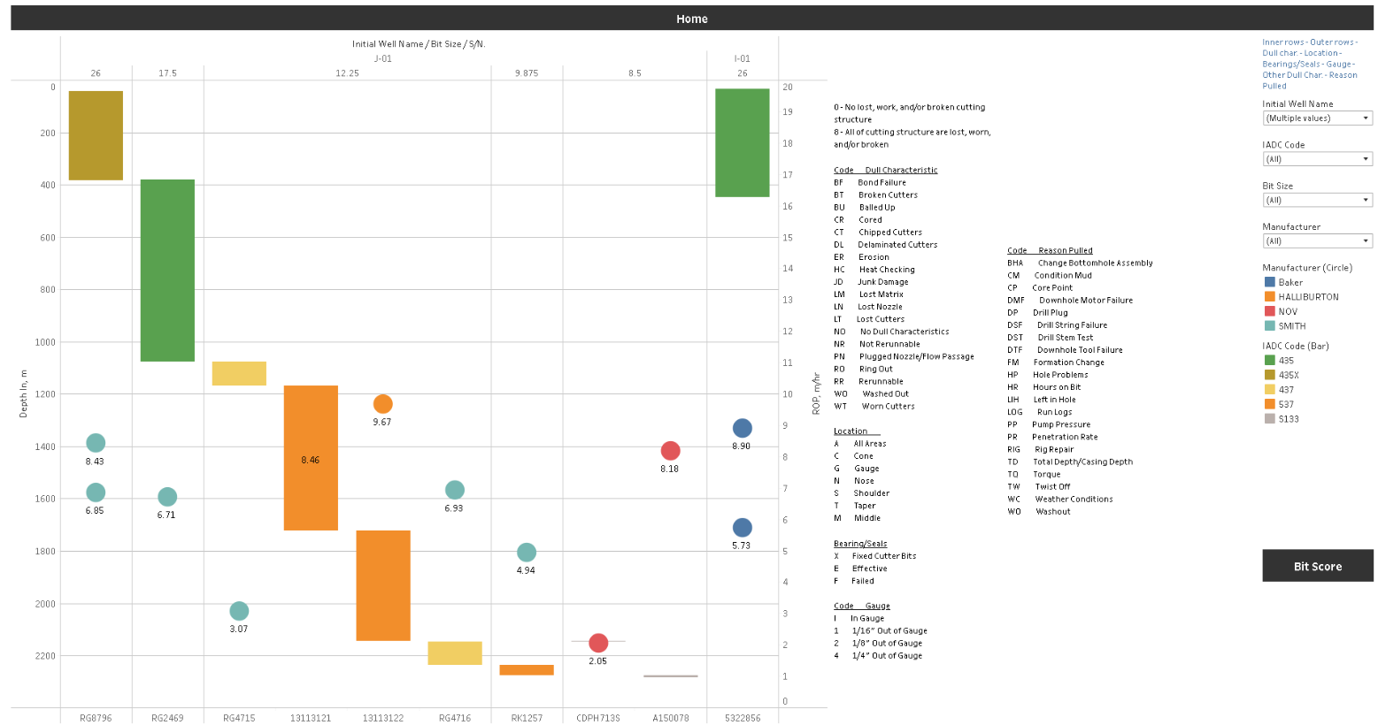Toggle highlight on the 8.90 Baker circle
The image size is (1378, 725).
(742, 427)
